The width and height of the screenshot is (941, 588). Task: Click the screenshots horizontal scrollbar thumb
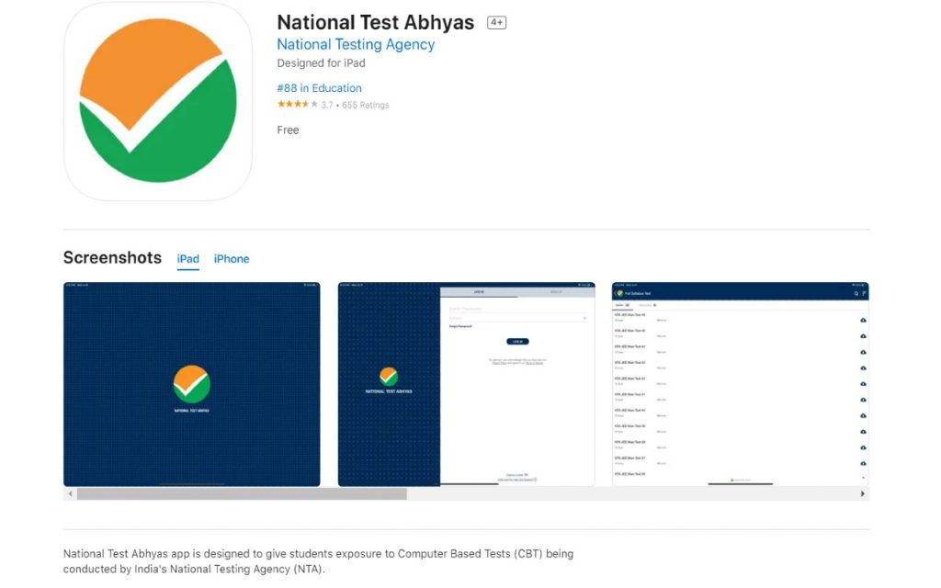click(x=241, y=494)
